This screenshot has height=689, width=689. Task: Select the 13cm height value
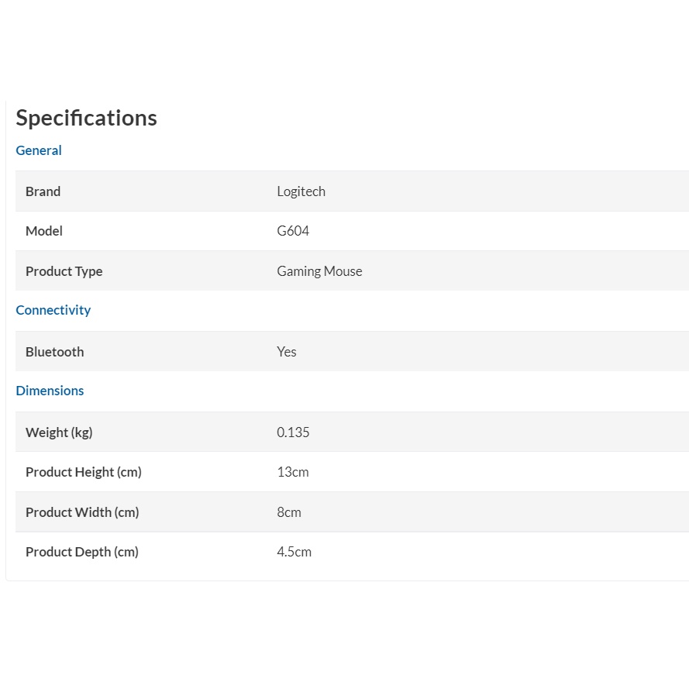tap(293, 472)
